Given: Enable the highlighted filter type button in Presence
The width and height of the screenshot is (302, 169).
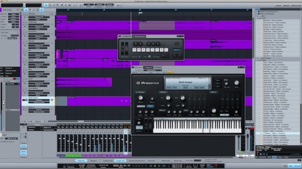Looking at the screenshot, I should click(150, 106).
